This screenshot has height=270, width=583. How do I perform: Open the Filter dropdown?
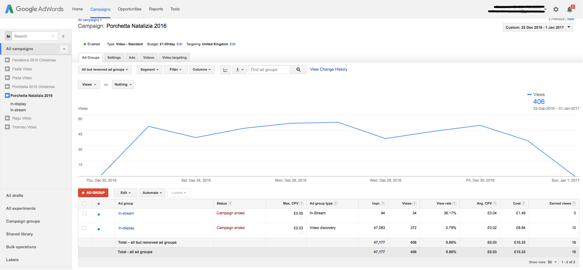176,70
